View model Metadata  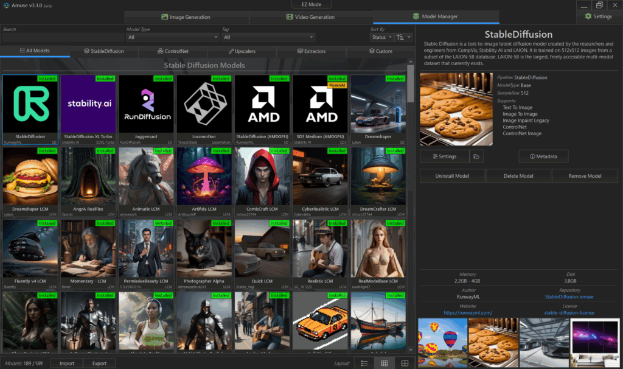[x=543, y=156]
